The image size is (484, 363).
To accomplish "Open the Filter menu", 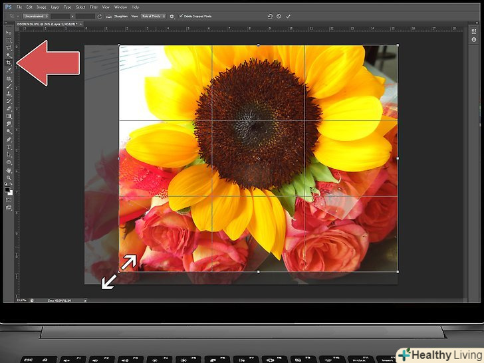I will coord(92,7).
